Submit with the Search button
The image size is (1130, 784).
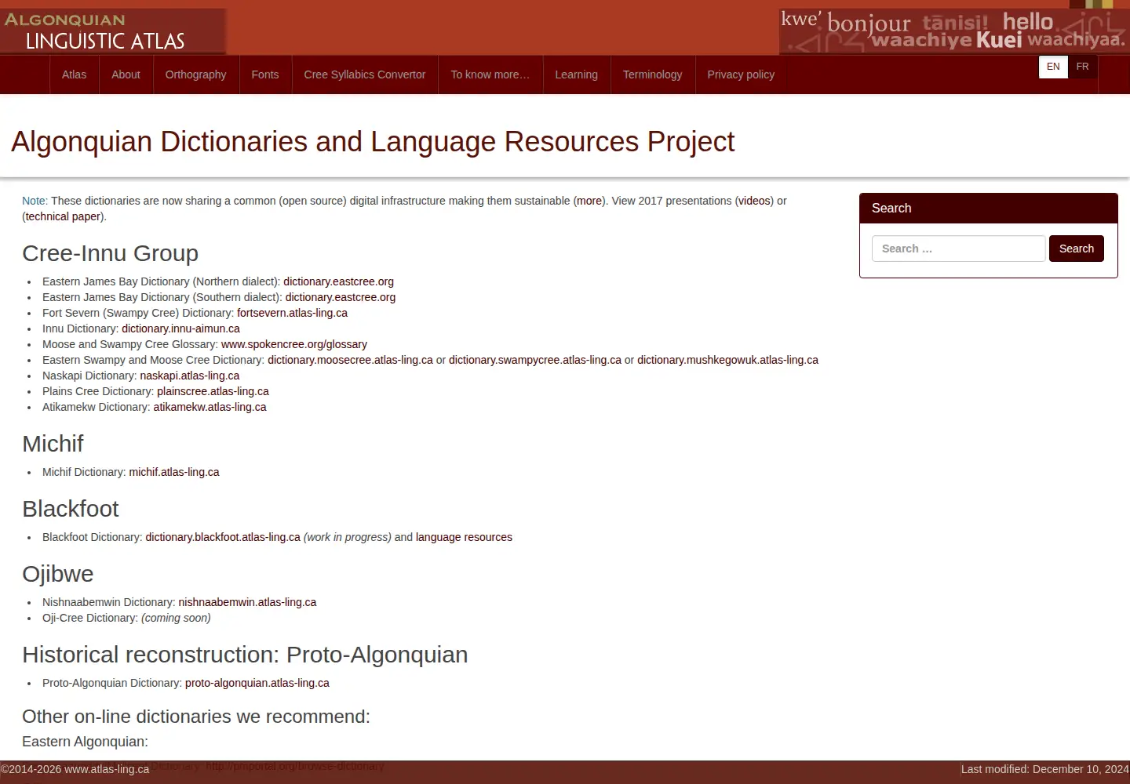pyautogui.click(x=1077, y=249)
